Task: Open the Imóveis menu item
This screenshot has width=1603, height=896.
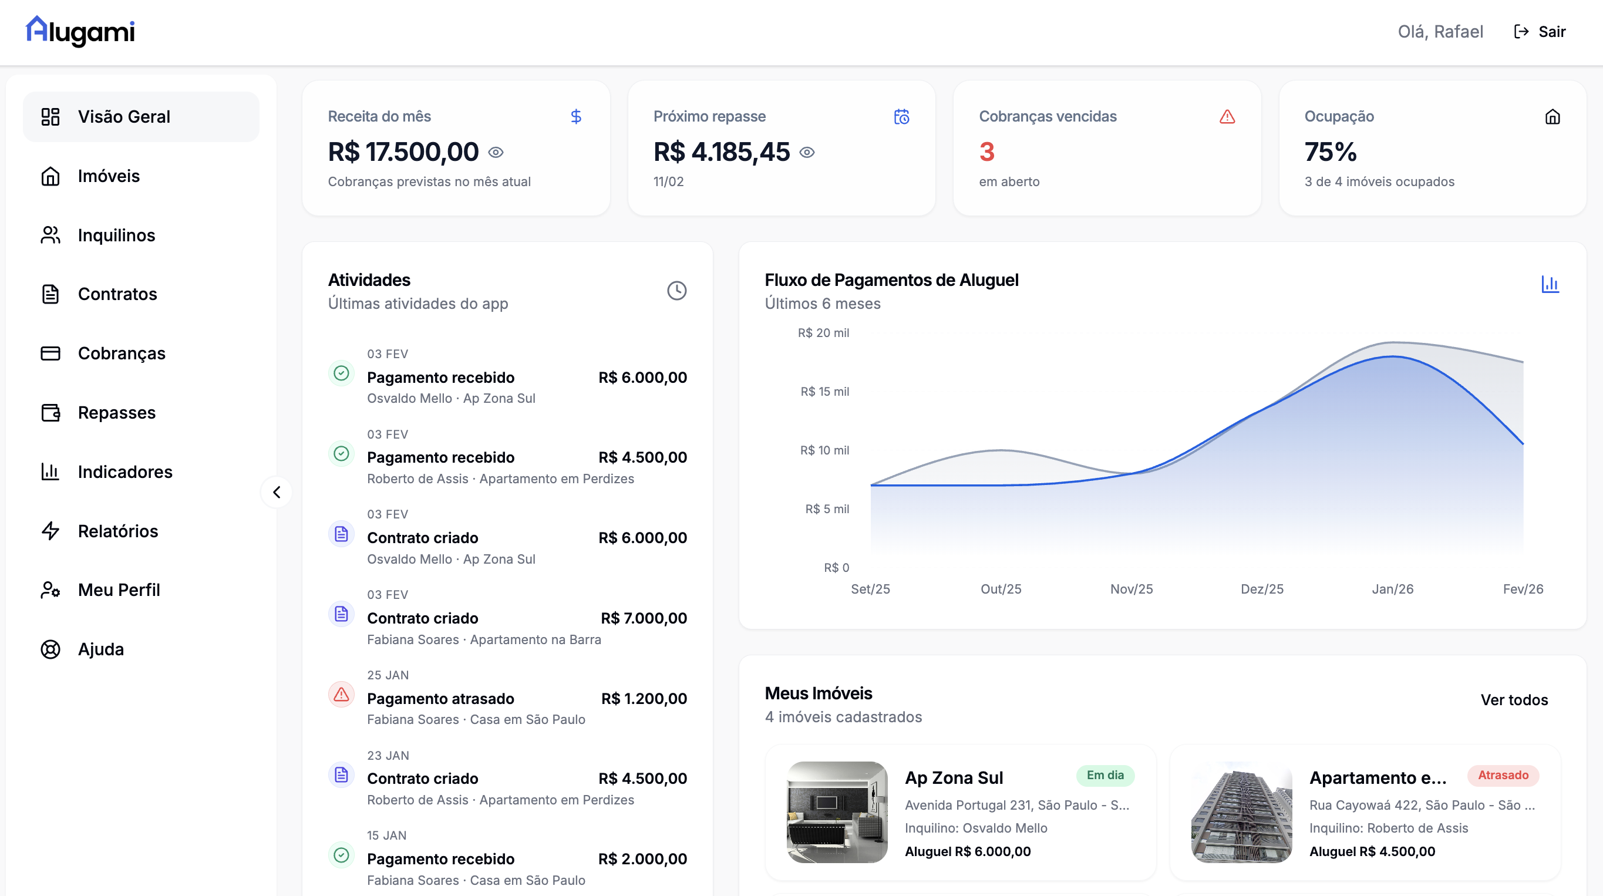Action: click(x=108, y=176)
